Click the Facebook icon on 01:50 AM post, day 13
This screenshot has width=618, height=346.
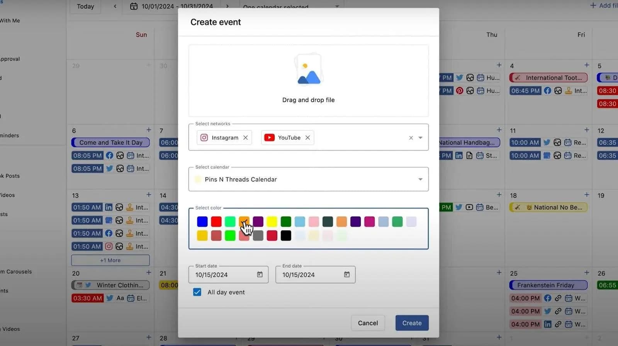click(x=109, y=233)
